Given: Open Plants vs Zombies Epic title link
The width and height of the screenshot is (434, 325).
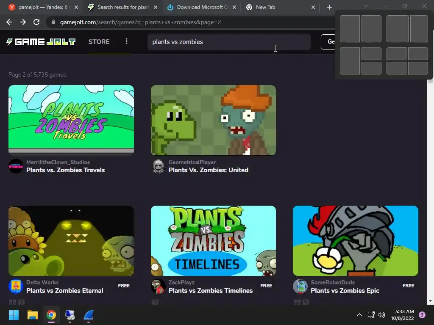Looking at the screenshot, I should tap(345, 291).
